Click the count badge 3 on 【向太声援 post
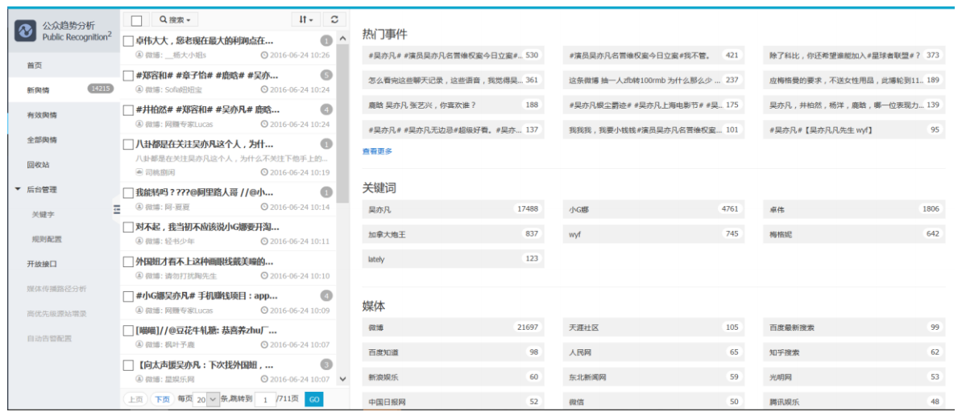 pyautogui.click(x=326, y=365)
